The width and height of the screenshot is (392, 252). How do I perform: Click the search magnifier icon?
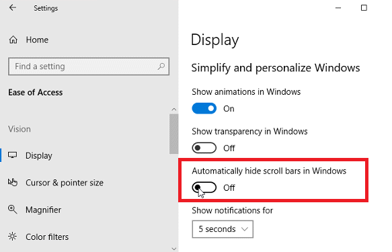(x=161, y=67)
